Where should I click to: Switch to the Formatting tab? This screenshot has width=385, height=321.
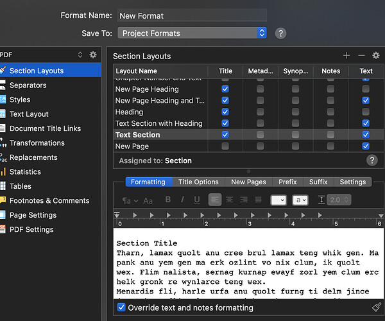click(x=148, y=182)
